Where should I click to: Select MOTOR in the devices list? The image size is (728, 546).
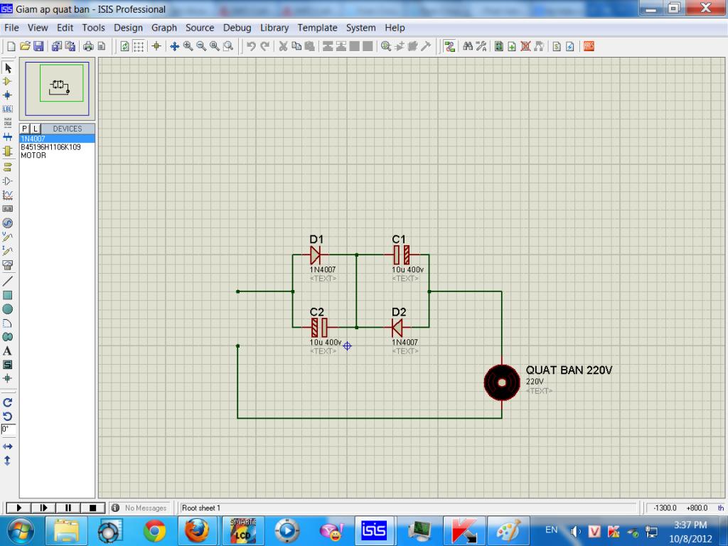tap(33, 155)
